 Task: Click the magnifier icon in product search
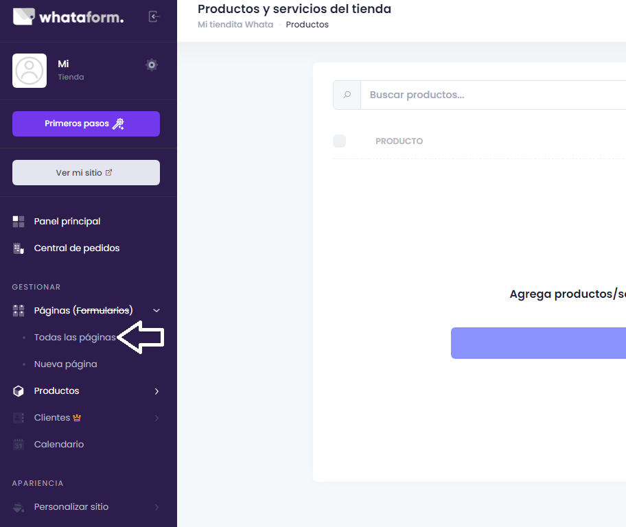(347, 95)
